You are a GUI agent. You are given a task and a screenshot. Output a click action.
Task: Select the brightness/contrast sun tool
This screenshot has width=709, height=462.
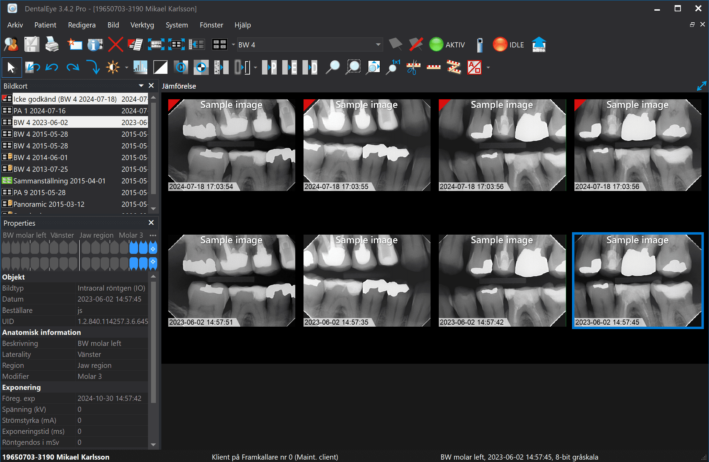tap(113, 67)
